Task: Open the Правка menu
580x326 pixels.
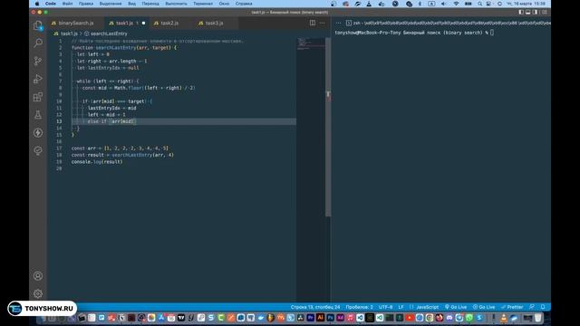Action: (86, 4)
